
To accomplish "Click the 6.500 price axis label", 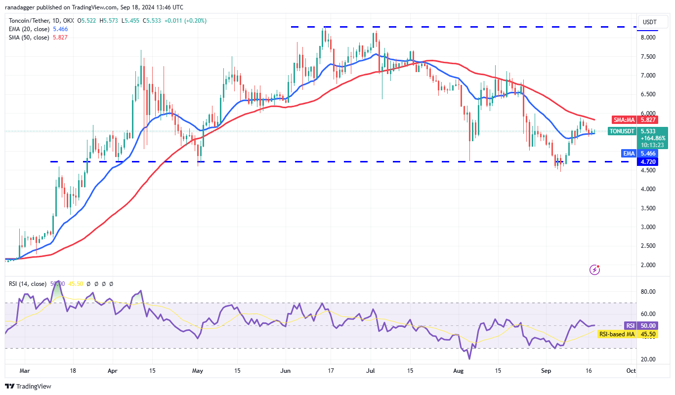I will [x=648, y=94].
